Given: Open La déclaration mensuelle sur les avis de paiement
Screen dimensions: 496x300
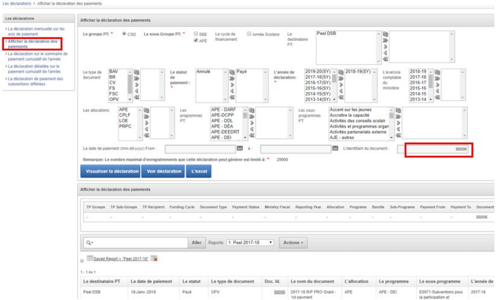Looking at the screenshot, I should (x=36, y=31).
